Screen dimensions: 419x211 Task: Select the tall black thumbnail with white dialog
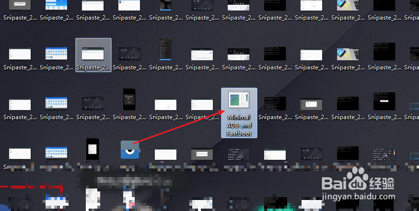pos(93,149)
